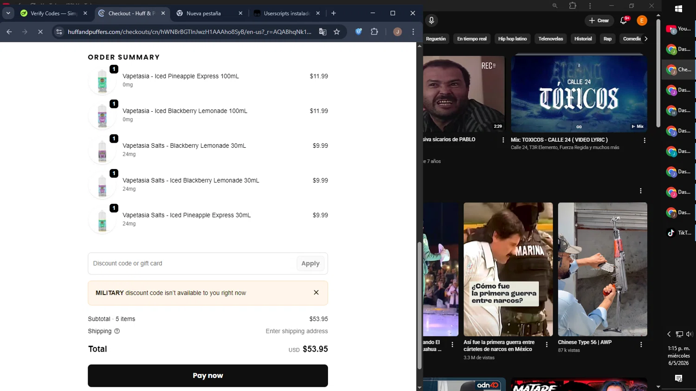The width and height of the screenshot is (696, 391).
Task: Bookmark this page with the star icon
Action: click(337, 32)
